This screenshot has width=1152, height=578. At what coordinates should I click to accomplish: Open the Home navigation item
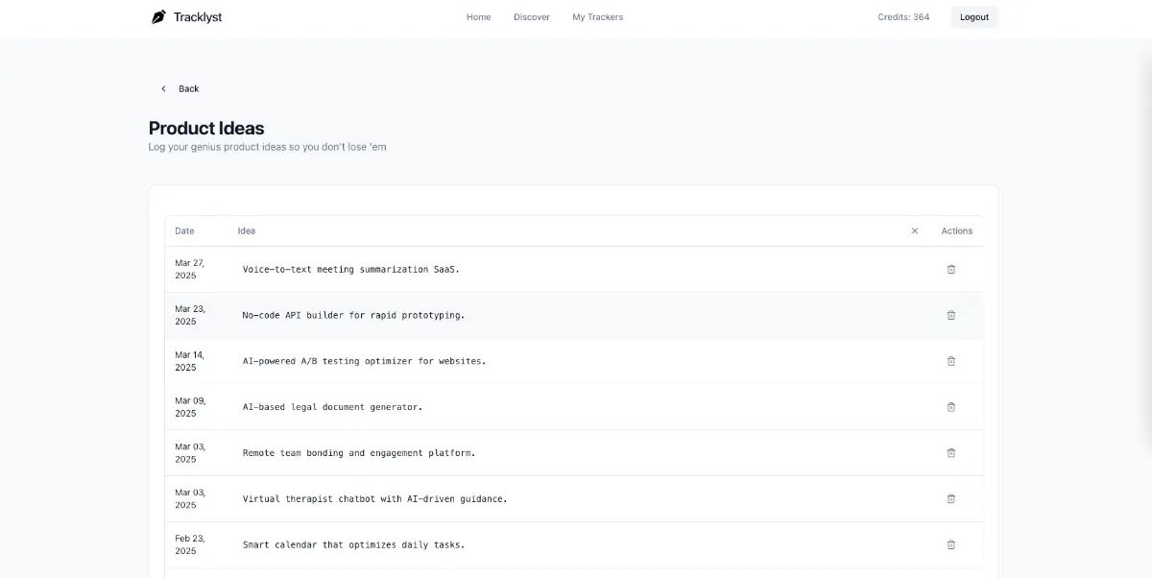[478, 16]
